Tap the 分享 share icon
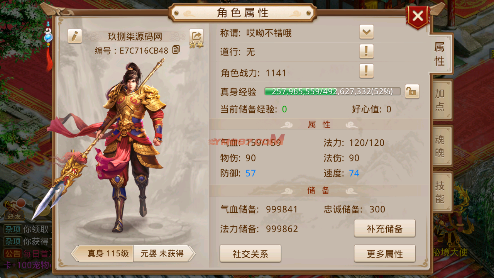The width and height of the screenshot is (494, 278). point(196,39)
